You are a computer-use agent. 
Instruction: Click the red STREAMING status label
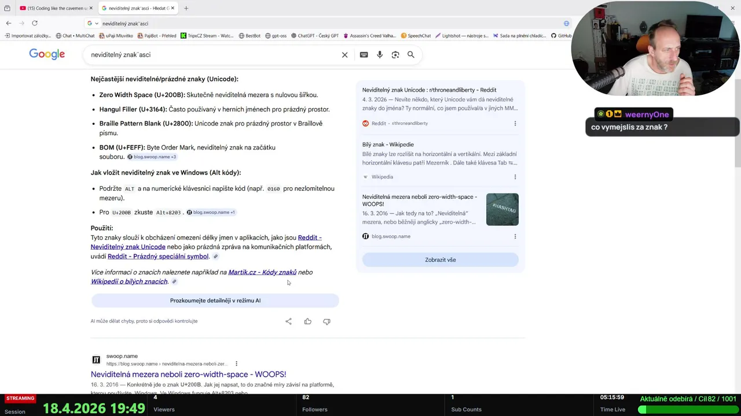(20, 398)
